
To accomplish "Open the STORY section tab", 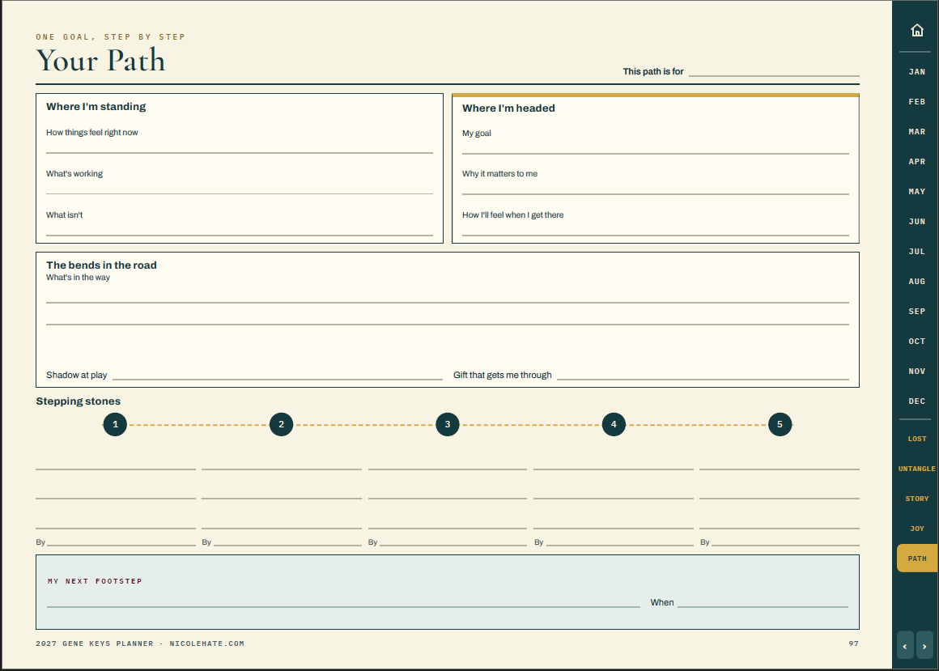I will tap(917, 499).
